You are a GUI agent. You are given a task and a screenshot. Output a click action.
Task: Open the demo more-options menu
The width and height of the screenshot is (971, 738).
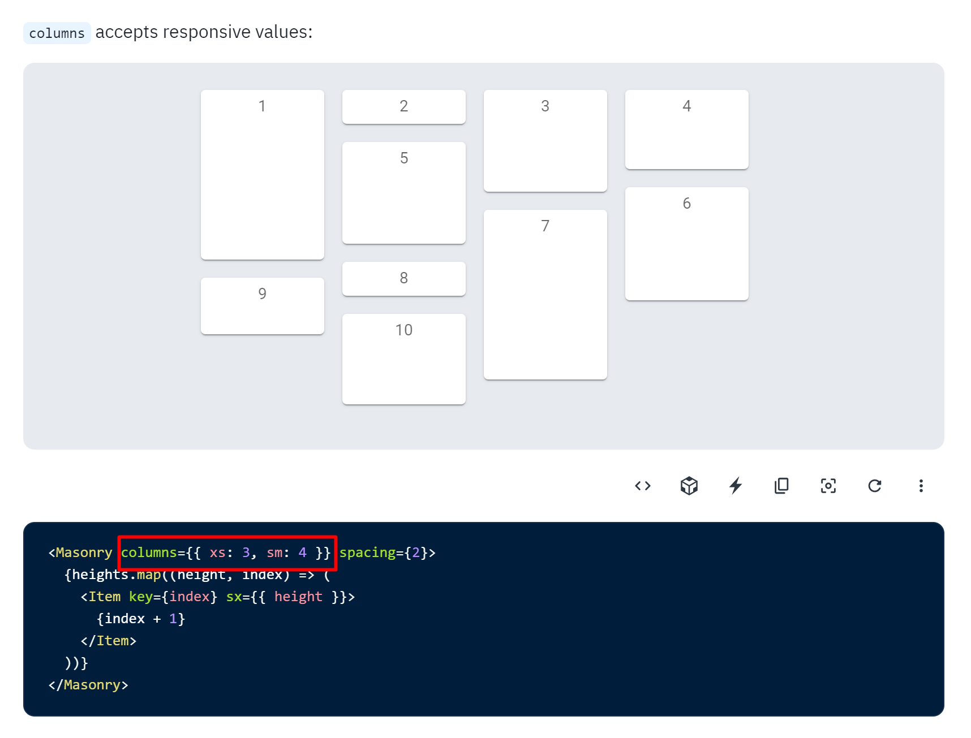[x=921, y=485]
